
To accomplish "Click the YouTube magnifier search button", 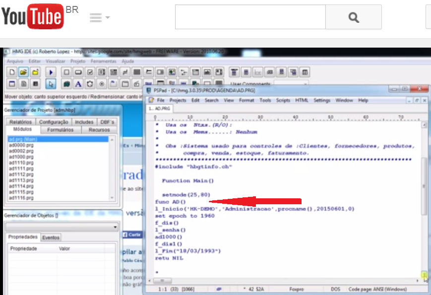I will click(354, 17).
